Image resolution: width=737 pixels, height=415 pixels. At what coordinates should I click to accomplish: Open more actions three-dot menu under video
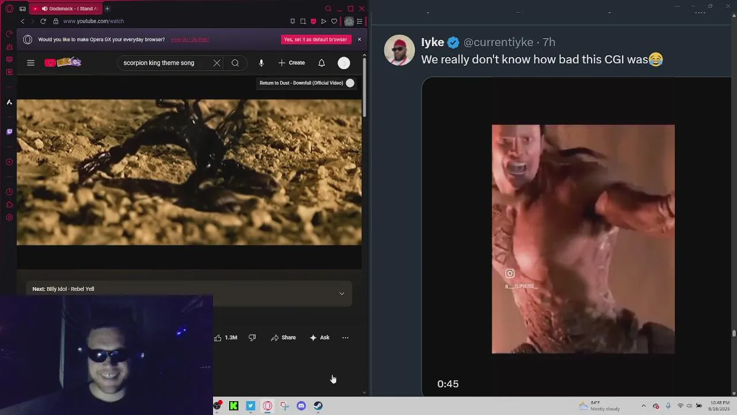tap(345, 338)
